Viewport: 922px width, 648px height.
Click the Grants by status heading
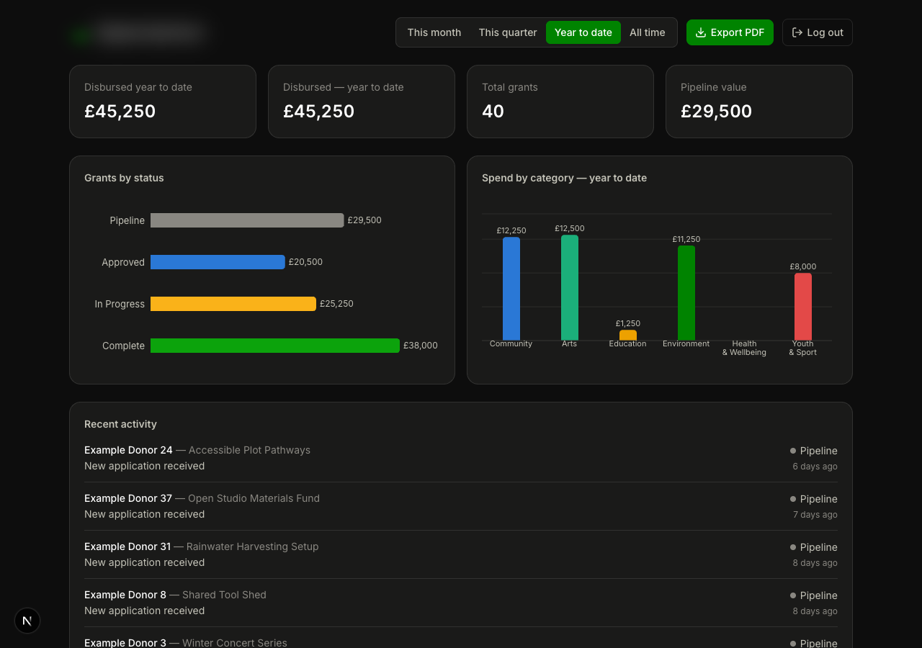click(124, 178)
